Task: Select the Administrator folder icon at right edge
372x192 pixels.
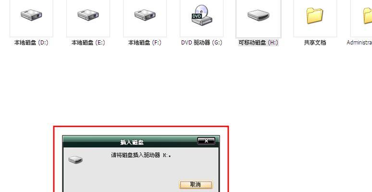Action: [368, 16]
